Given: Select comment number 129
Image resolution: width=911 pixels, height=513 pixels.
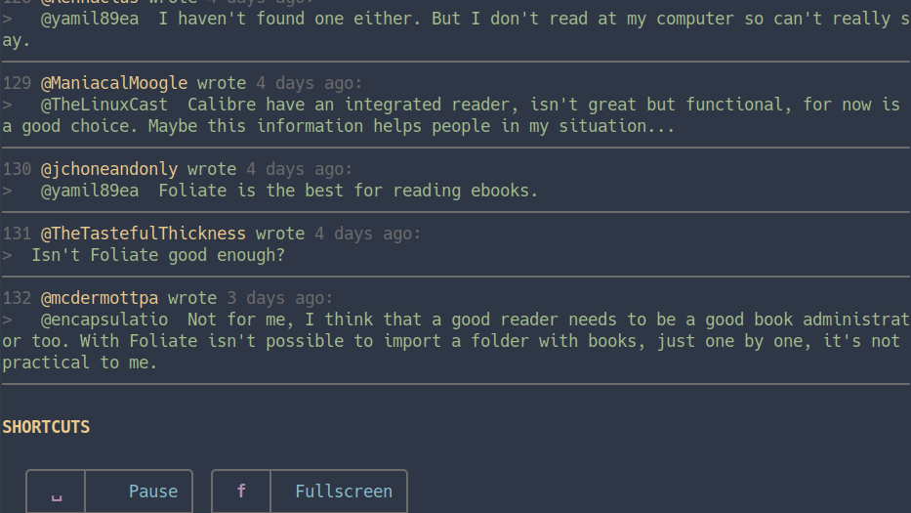Looking at the screenshot, I should click(x=17, y=83).
